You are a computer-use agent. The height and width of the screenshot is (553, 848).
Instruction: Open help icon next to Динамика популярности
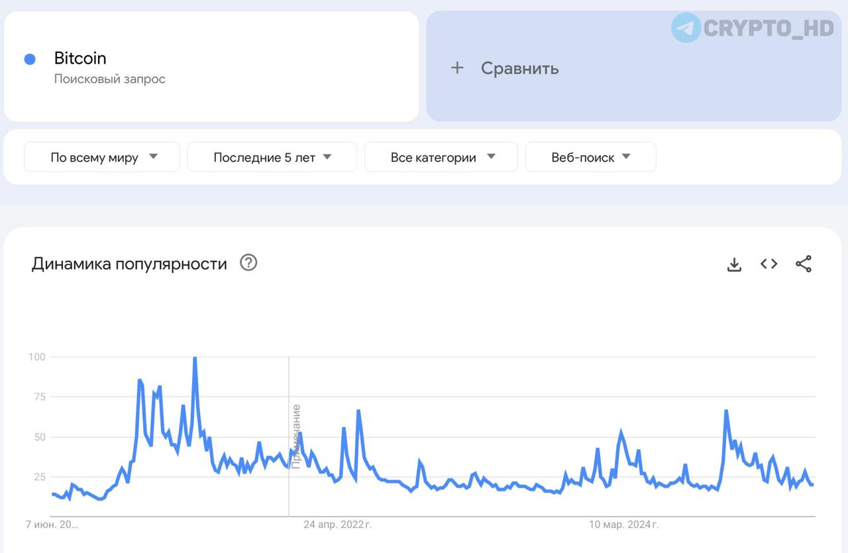click(248, 263)
